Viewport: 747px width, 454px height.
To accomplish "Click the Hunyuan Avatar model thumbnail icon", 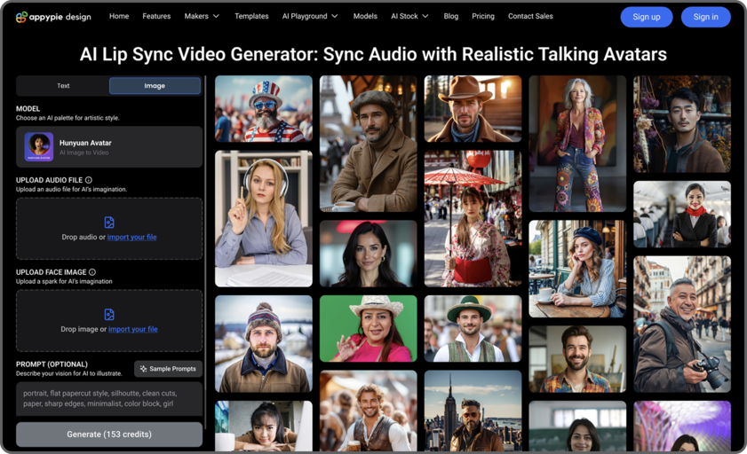I will coord(38,147).
